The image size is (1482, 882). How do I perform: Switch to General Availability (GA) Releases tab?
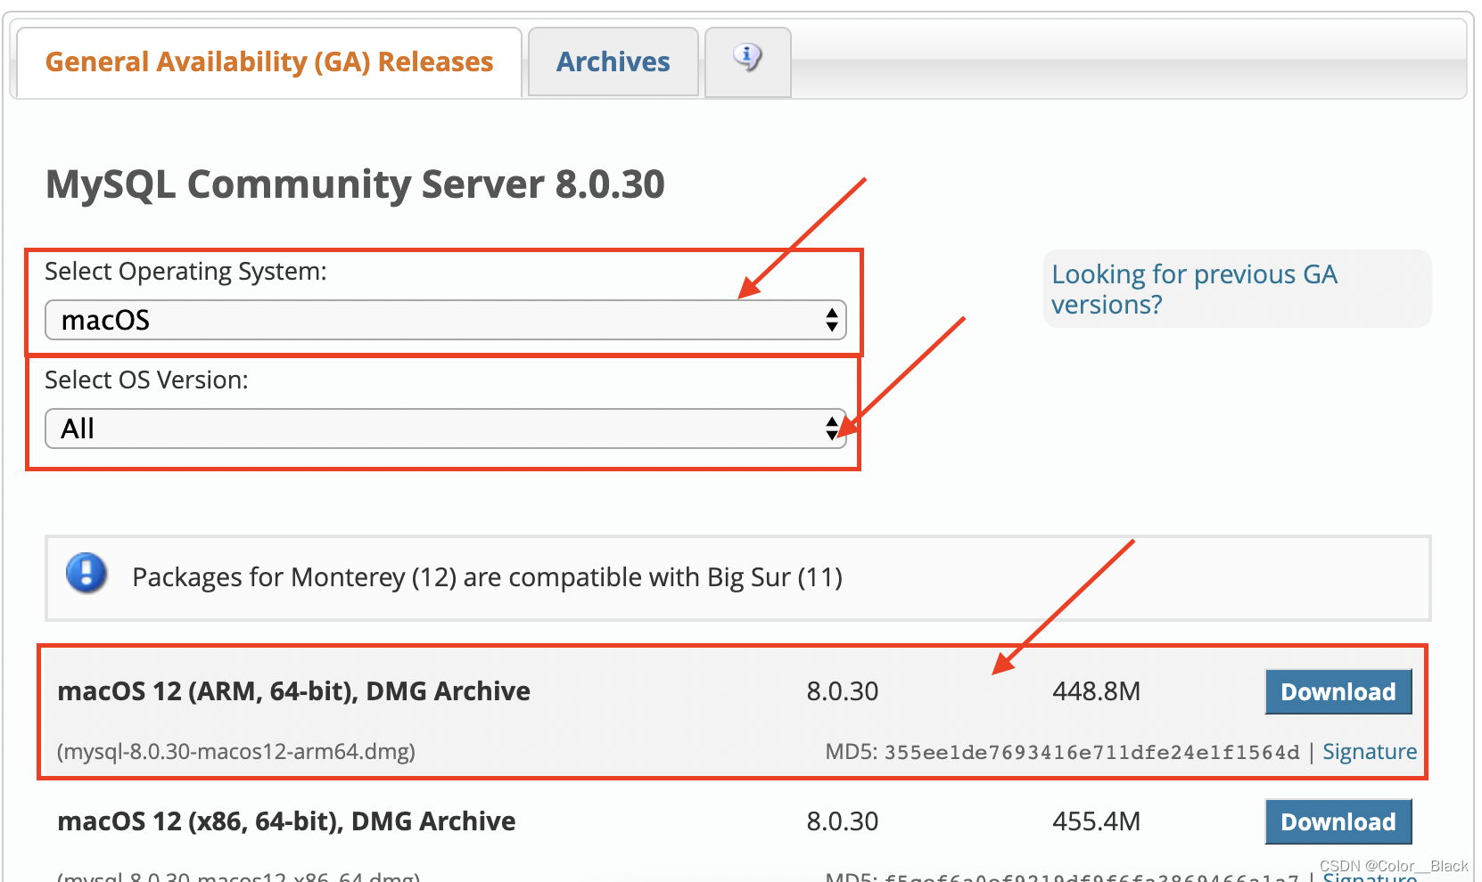click(x=269, y=61)
